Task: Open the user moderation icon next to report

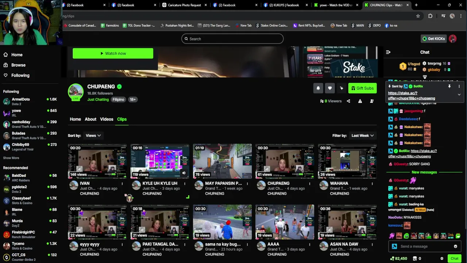Action: pyautogui.click(x=372, y=101)
